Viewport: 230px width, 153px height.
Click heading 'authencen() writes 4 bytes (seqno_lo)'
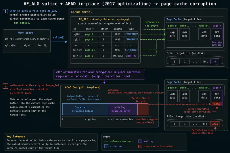pyautogui.click(x=34, y=85)
